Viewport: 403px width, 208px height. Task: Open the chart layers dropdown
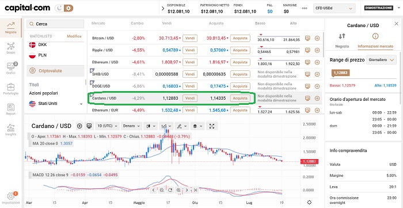click(197, 126)
